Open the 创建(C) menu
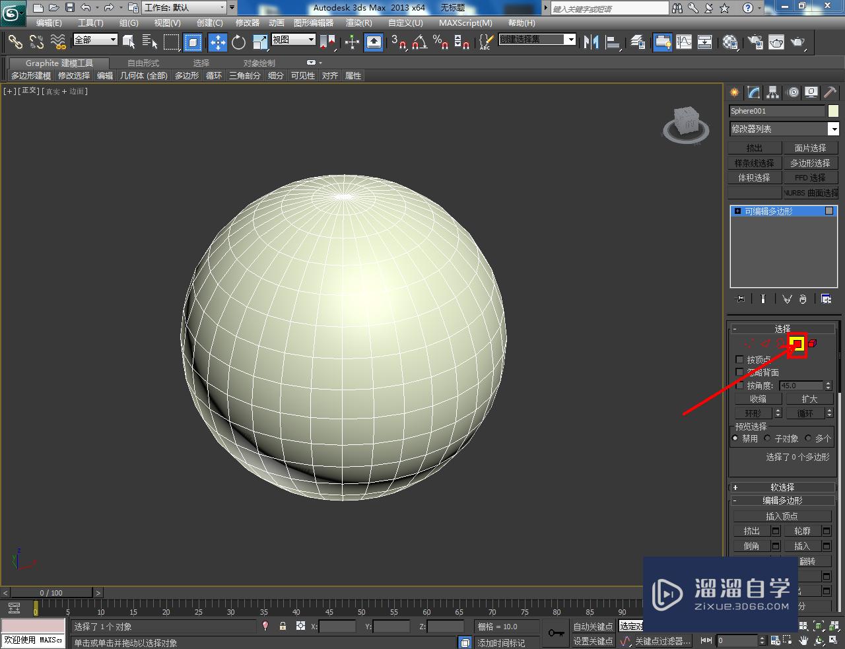 210,22
